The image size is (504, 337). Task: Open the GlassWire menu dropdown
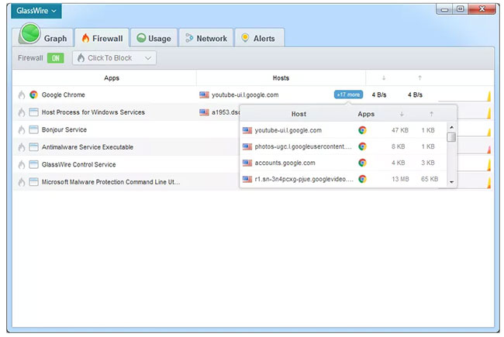click(x=36, y=11)
